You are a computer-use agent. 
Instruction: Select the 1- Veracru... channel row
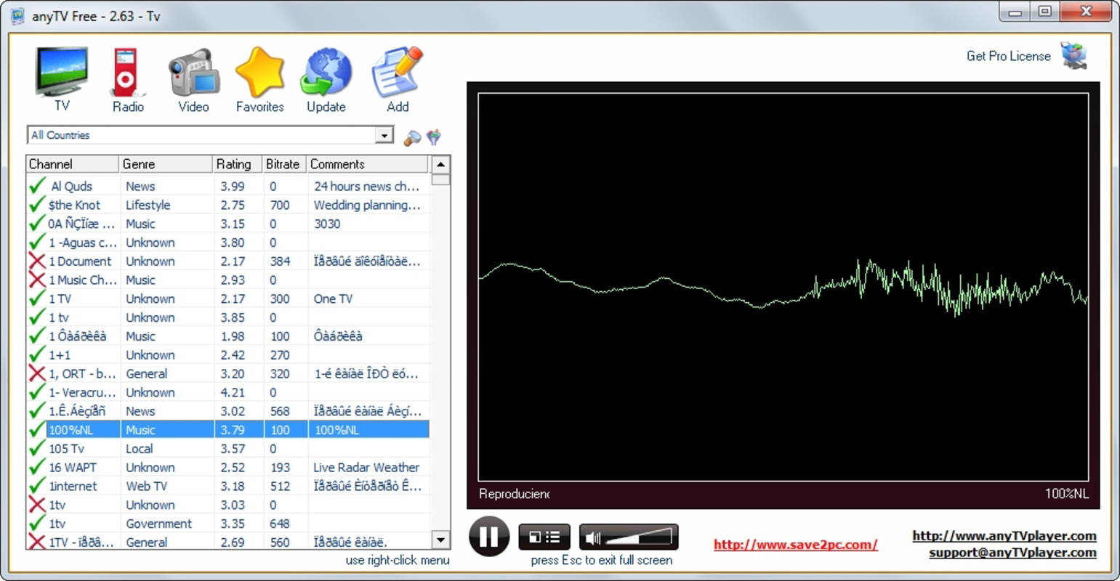[x=227, y=392]
